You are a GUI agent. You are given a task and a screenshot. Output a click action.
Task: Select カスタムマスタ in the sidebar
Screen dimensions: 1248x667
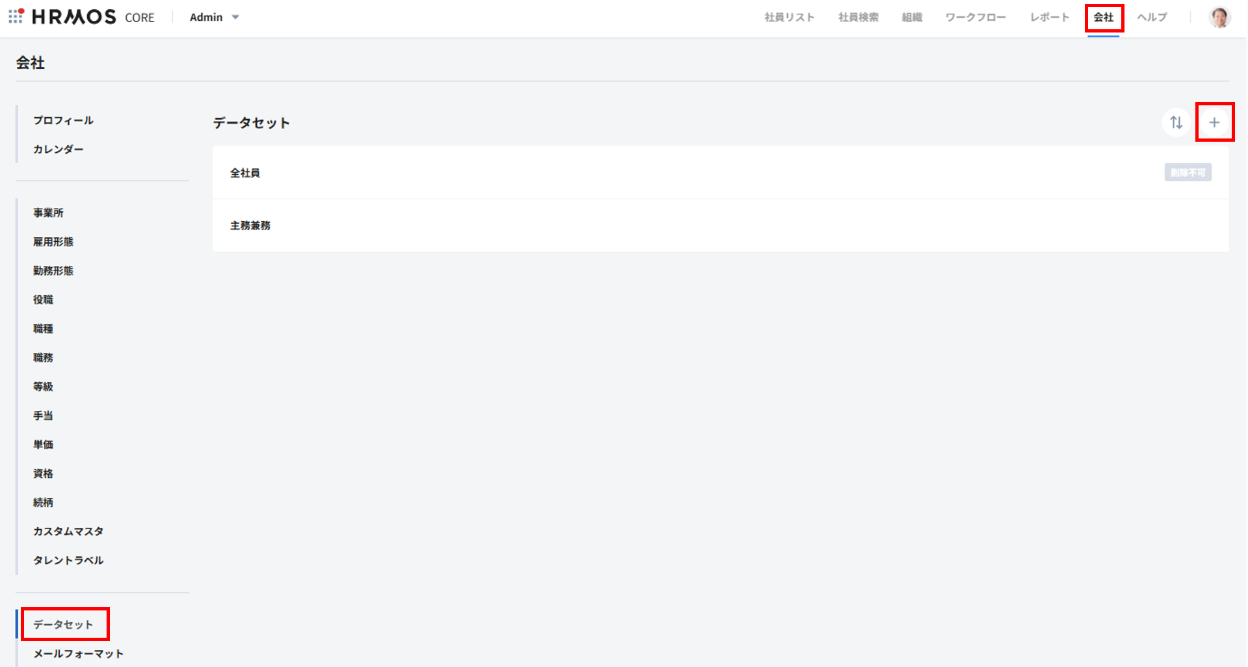(68, 531)
